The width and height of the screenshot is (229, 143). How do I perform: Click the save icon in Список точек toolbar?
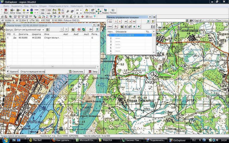73,29
